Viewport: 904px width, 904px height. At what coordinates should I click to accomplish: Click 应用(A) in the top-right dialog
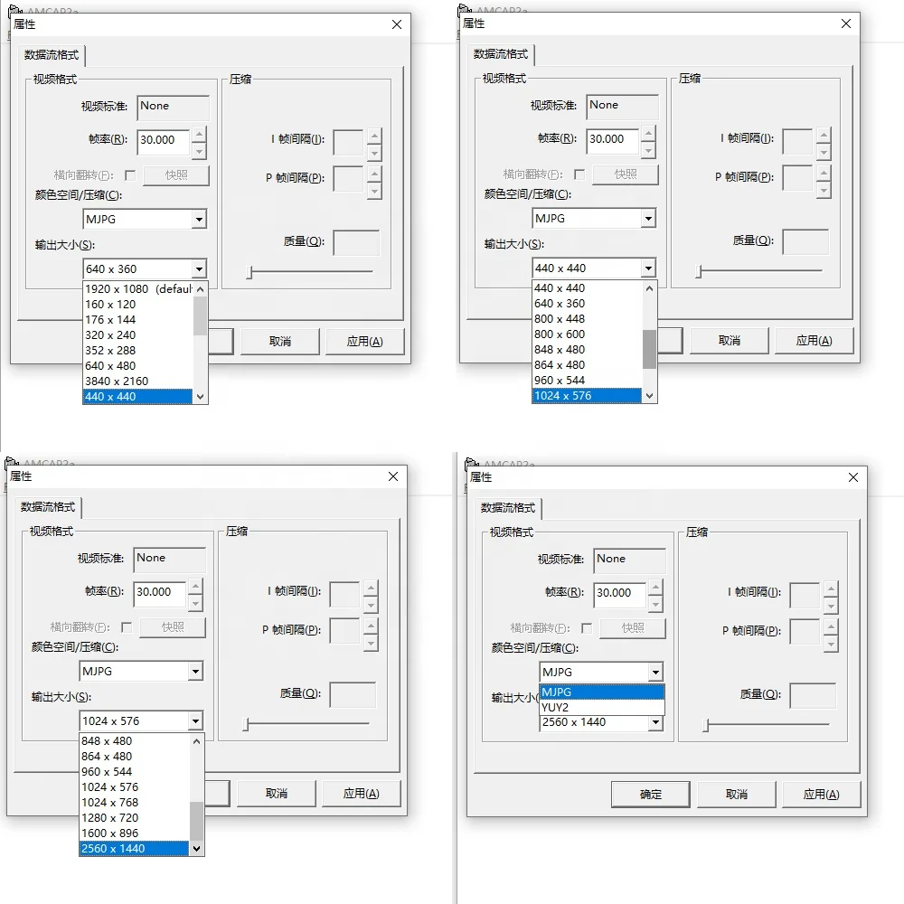[x=815, y=341]
